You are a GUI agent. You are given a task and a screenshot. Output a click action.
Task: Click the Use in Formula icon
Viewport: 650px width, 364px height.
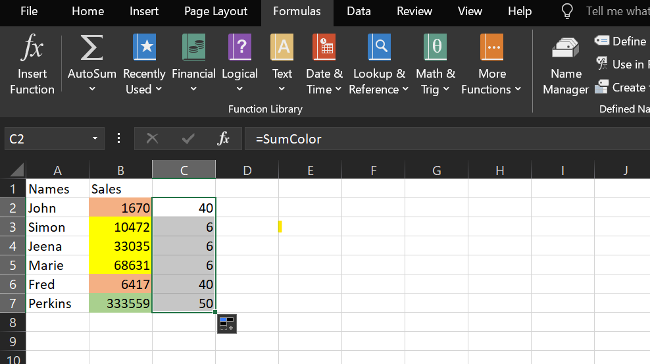(601, 63)
